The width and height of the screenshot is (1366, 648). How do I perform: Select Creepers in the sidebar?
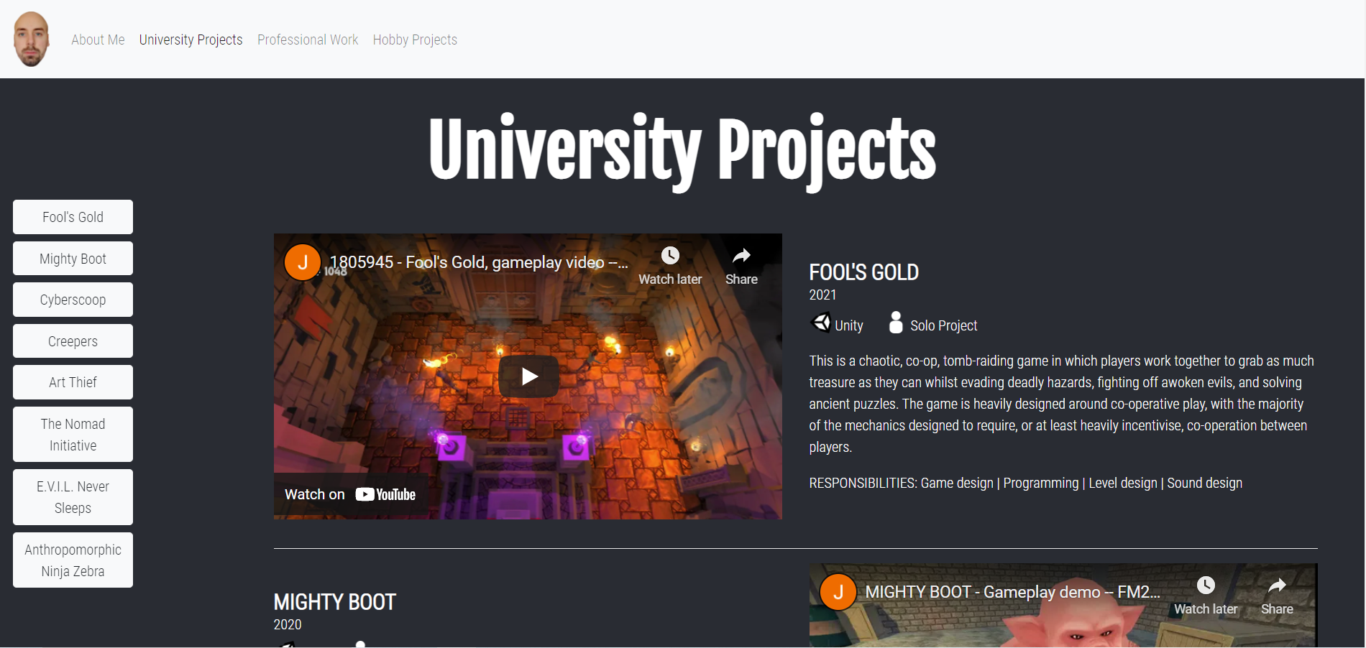pyautogui.click(x=73, y=341)
